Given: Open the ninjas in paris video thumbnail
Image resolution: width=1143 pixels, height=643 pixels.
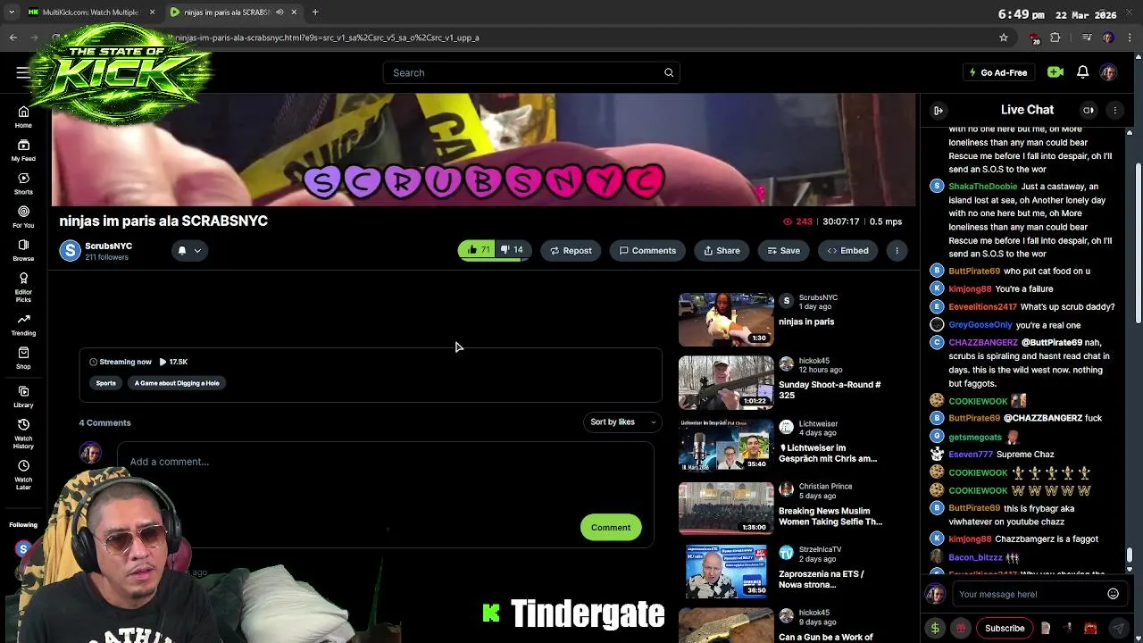Looking at the screenshot, I should coord(726,320).
